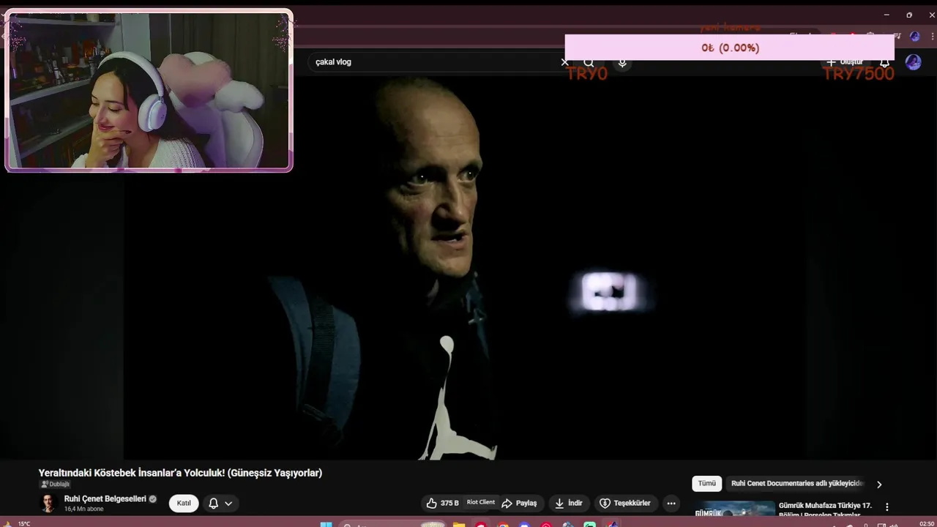Click the Teşekkürler thanks button

pyautogui.click(x=624, y=504)
